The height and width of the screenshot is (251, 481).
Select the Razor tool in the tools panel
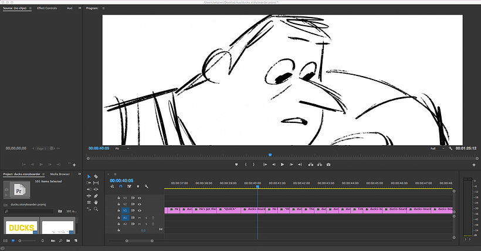(96, 176)
